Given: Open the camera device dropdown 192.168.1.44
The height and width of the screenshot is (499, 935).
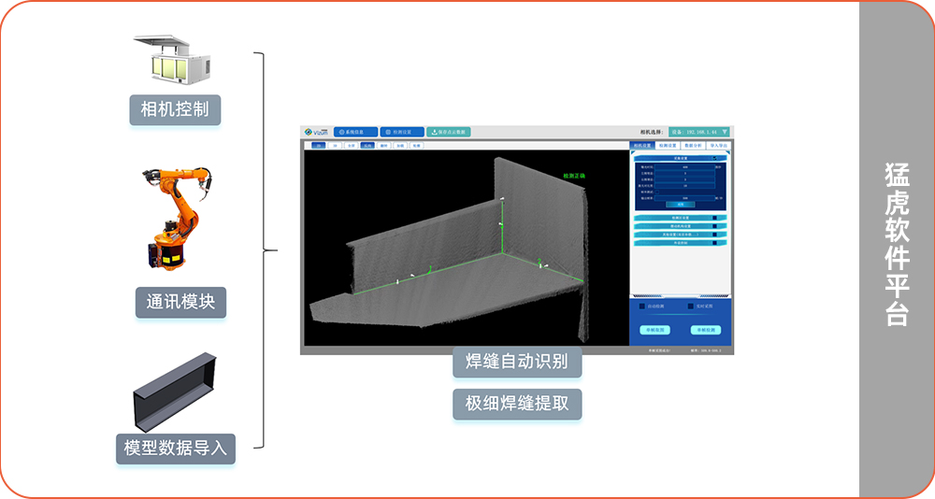Looking at the screenshot, I should click(698, 132).
